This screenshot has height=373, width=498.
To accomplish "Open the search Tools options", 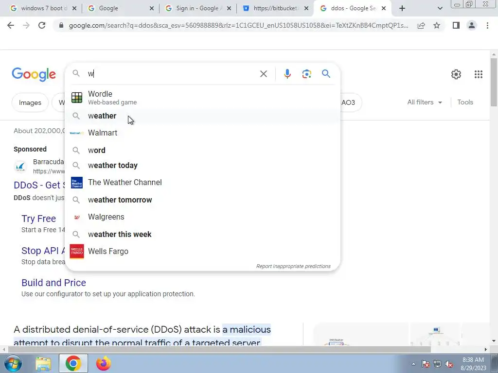I will 465,102.
